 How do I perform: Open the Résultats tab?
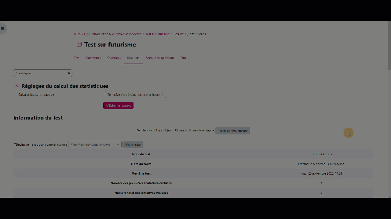point(133,58)
